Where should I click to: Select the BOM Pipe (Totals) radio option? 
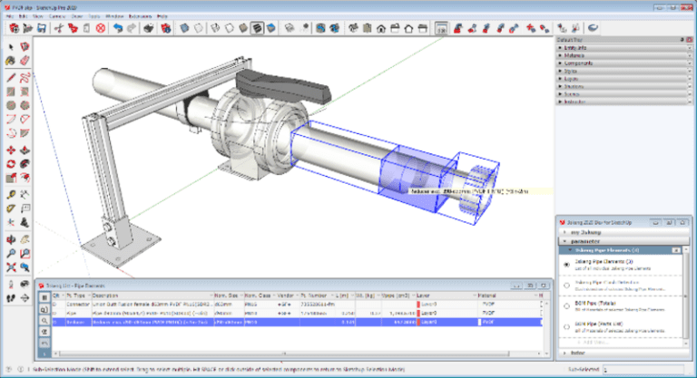coord(566,306)
